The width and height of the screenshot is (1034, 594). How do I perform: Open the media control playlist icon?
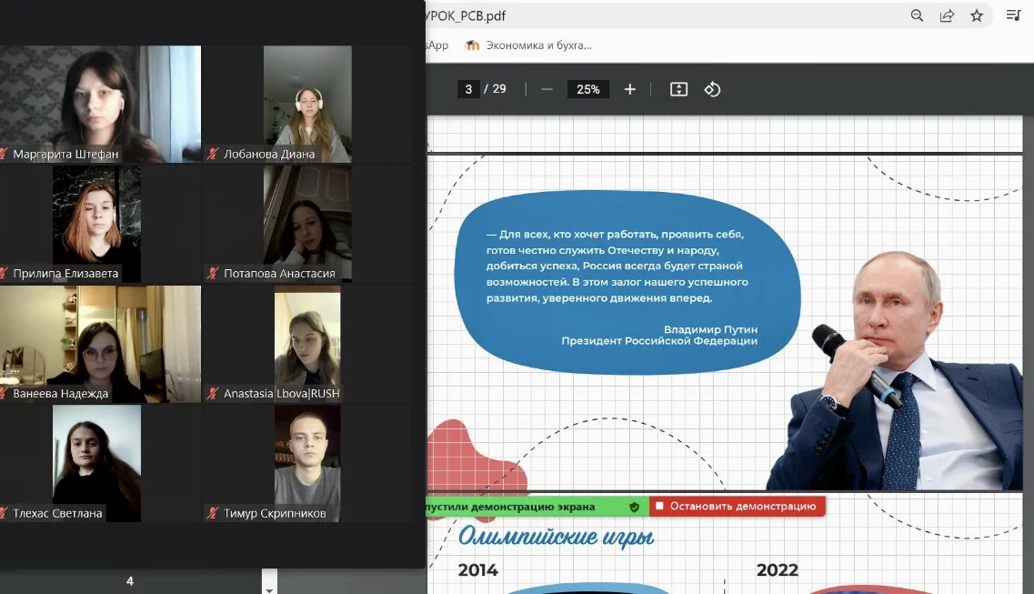pyautogui.click(x=1014, y=15)
